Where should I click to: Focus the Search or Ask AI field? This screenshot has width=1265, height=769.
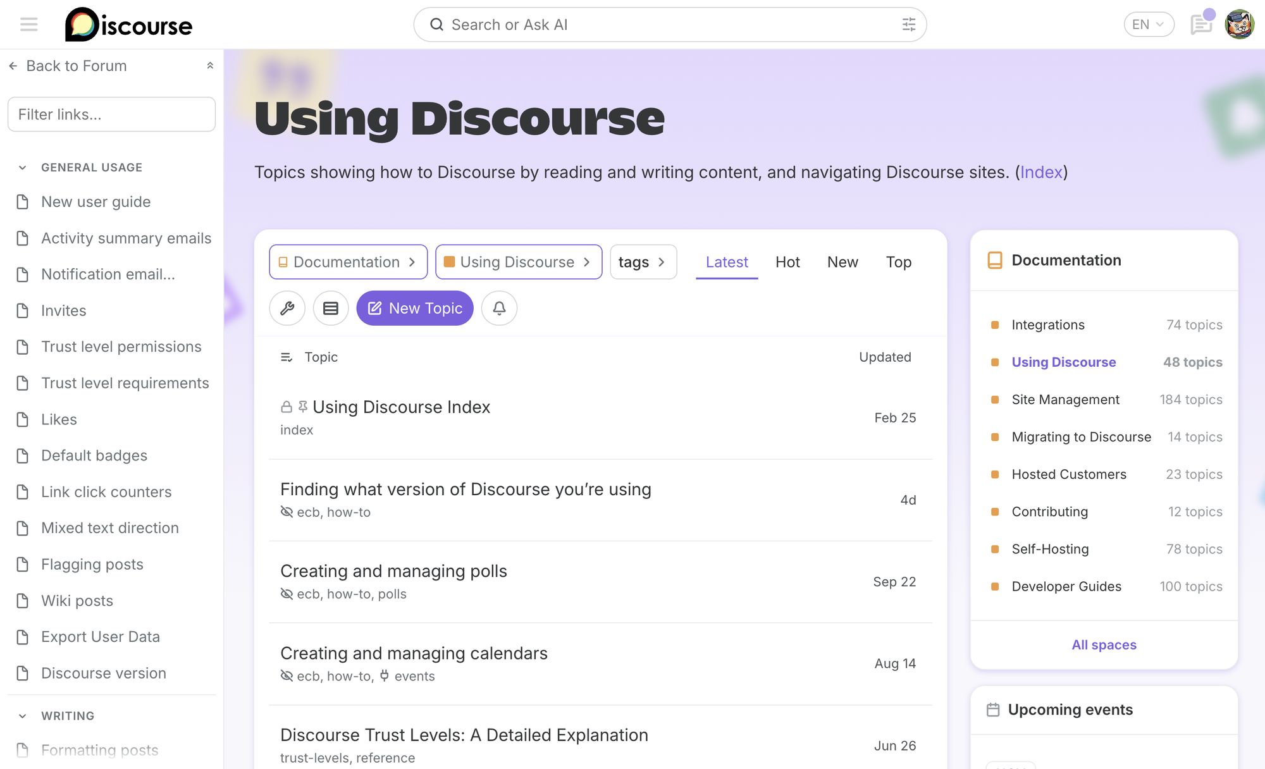(670, 25)
